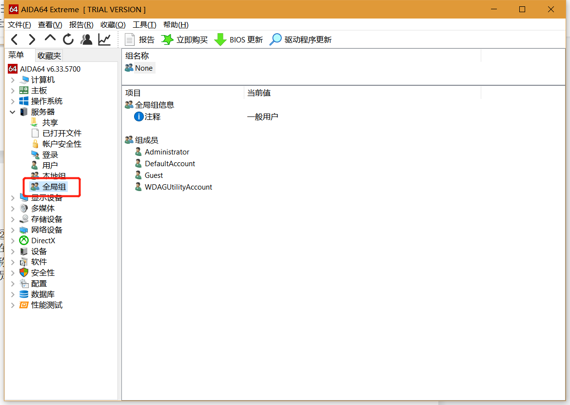
Task: Expand the 计算机 tree node
Action: [x=13, y=80]
